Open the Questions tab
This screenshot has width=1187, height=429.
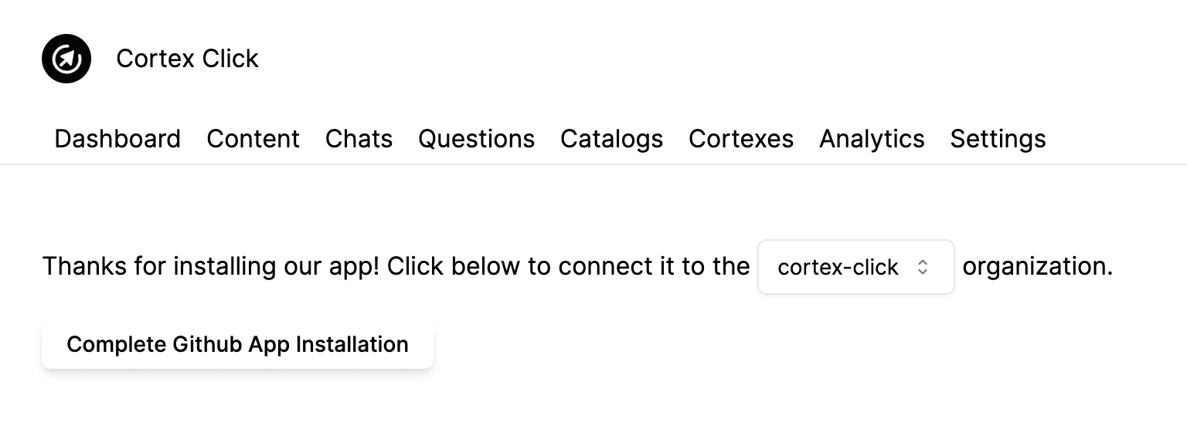(477, 139)
